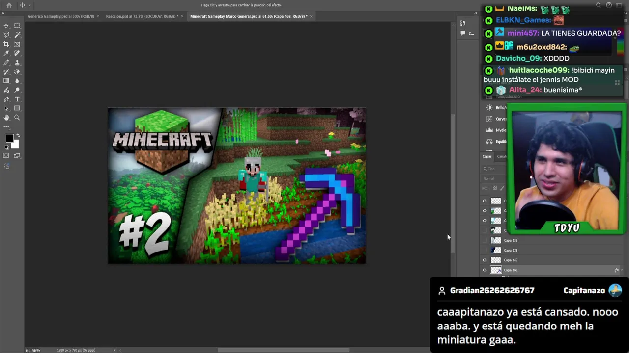
Task: Open the Edit Toolbar three-dots menu
Action: (x=6, y=127)
